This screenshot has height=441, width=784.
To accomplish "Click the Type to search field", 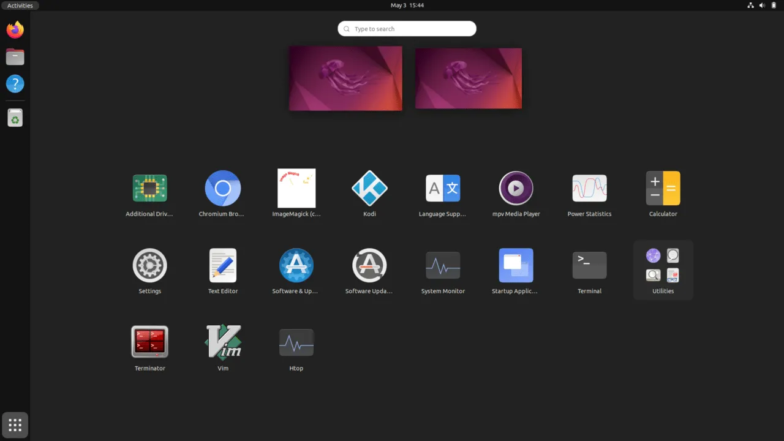I will point(407,29).
